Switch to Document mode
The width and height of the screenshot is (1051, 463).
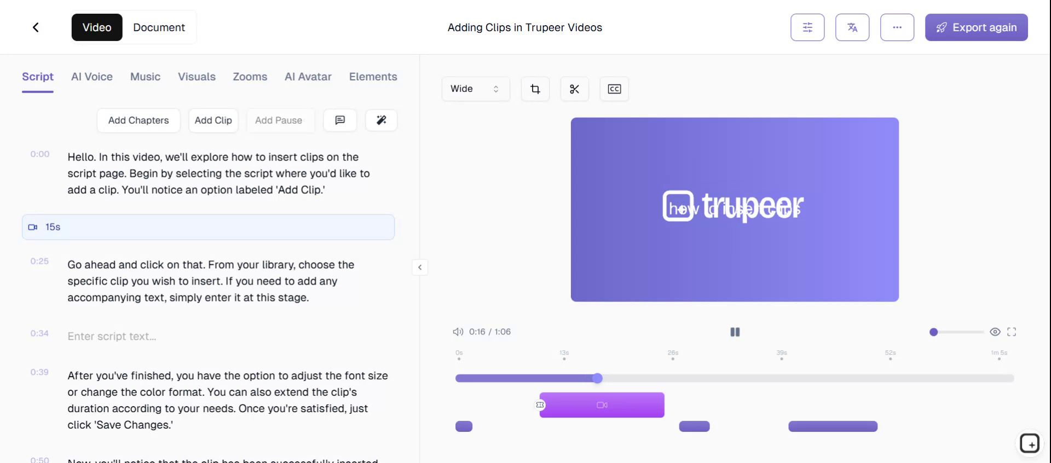159,27
